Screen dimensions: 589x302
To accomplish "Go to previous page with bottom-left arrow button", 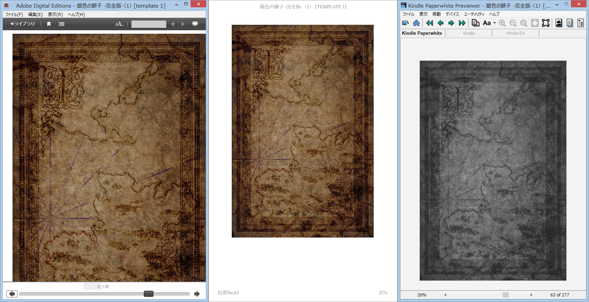I will click(x=12, y=294).
